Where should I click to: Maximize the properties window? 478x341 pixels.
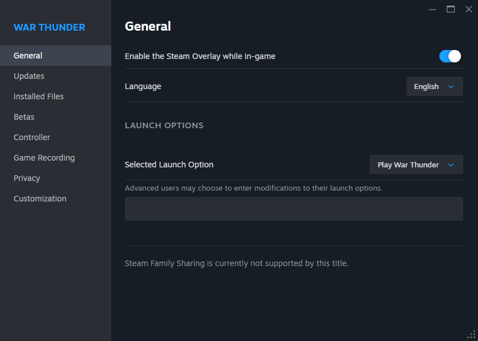point(451,9)
